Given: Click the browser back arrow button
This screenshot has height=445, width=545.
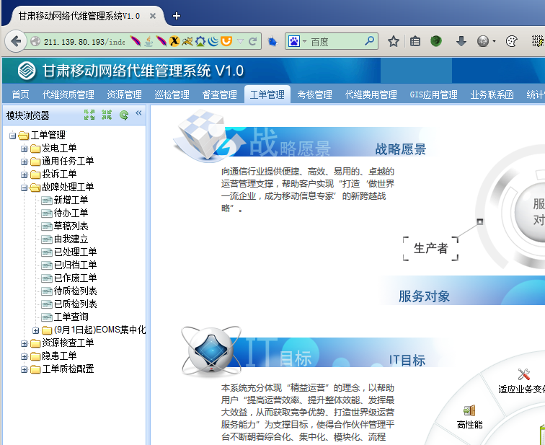Looking at the screenshot, I should click(16, 41).
